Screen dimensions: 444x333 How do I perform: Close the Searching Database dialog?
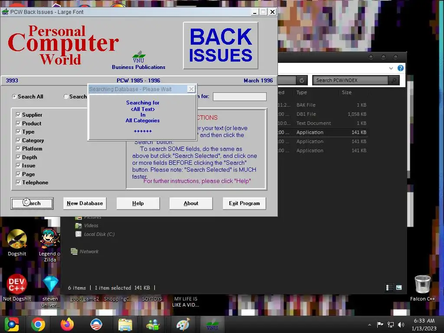coord(191,89)
